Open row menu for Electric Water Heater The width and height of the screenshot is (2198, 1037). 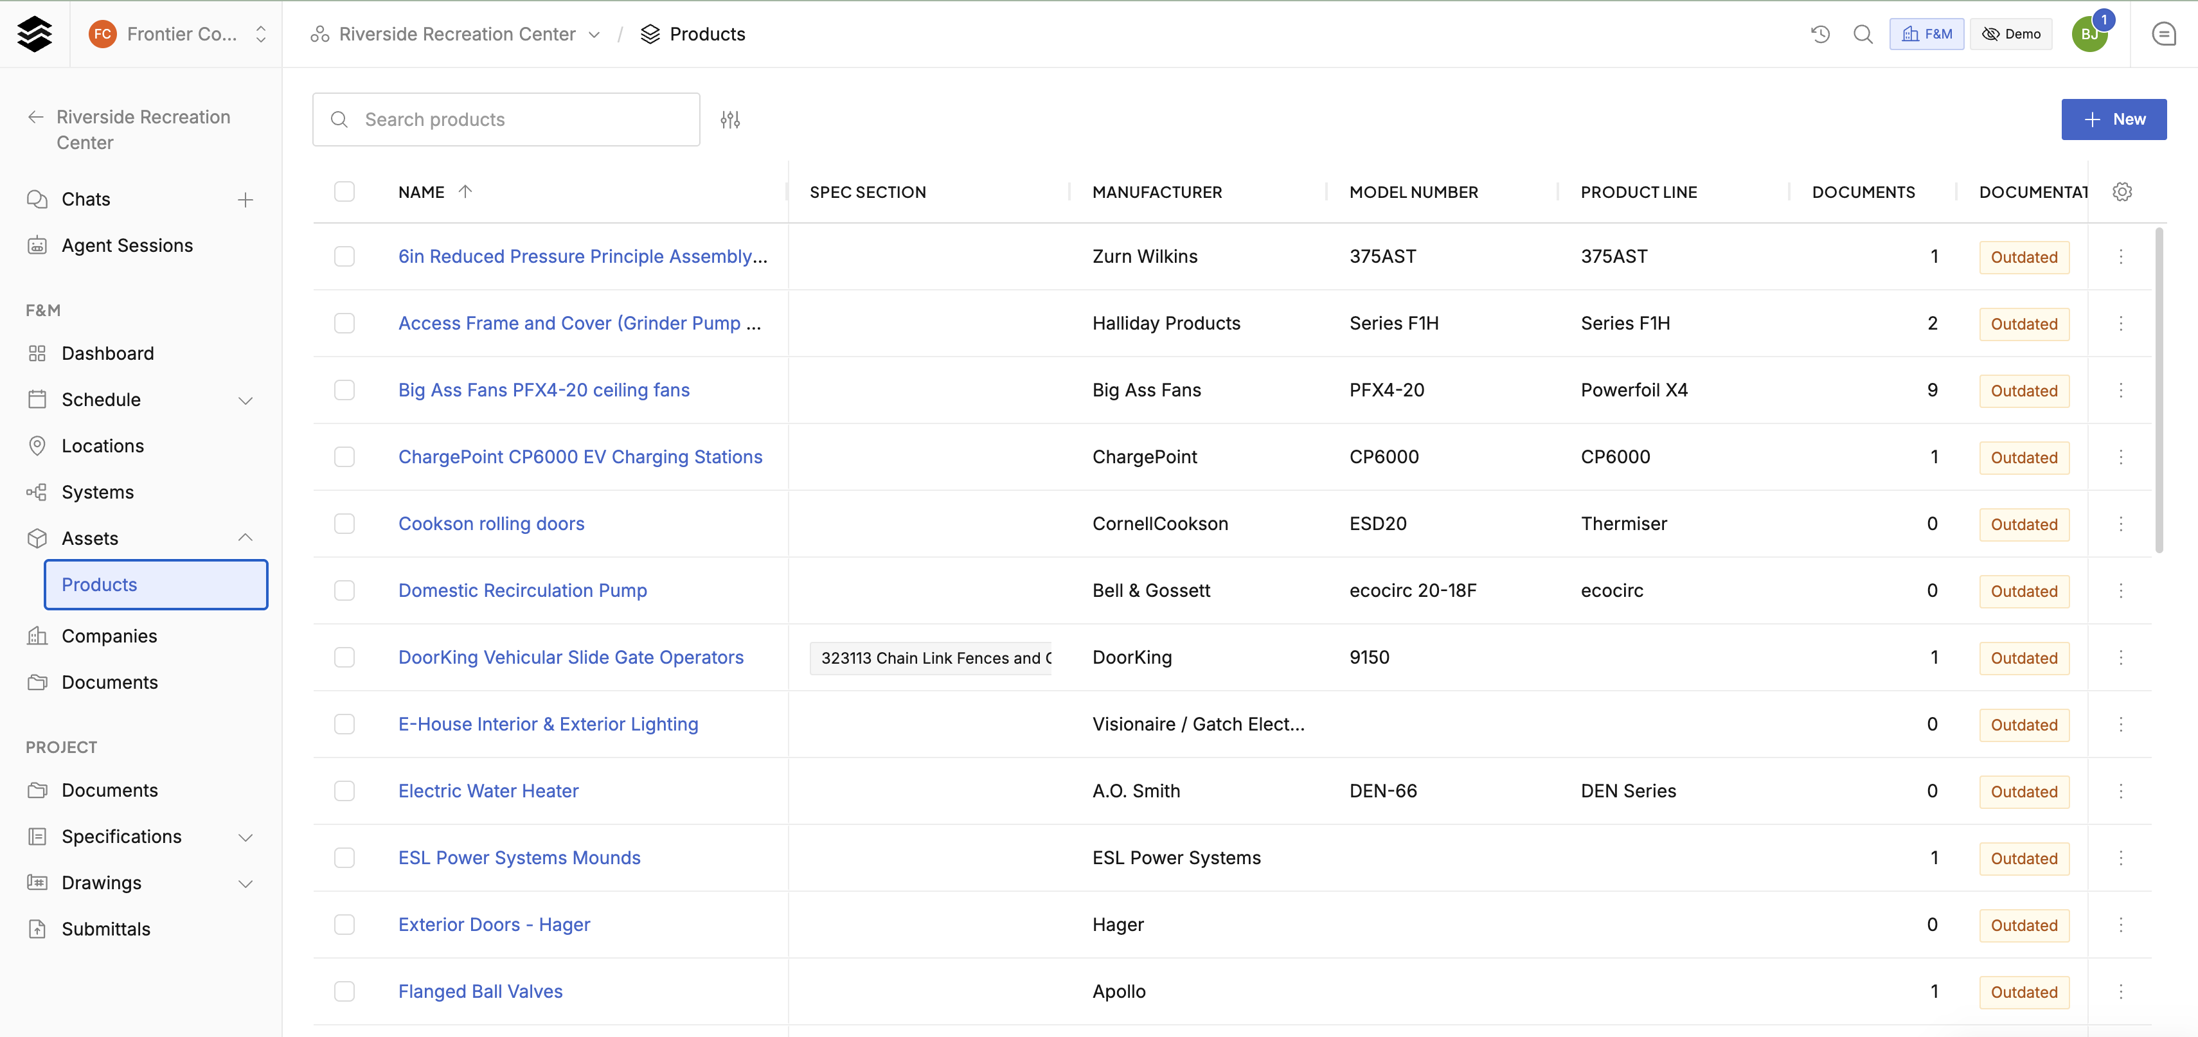(2120, 792)
